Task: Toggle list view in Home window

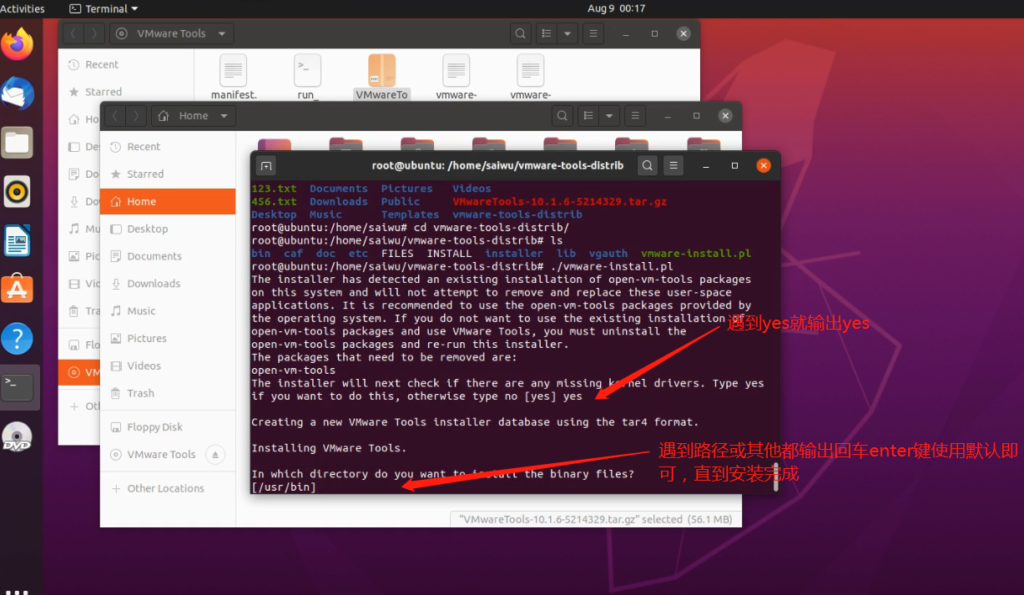Action: 589,116
